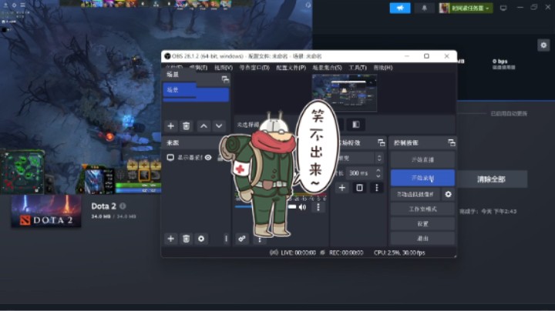The width and height of the screenshot is (555, 311).
Task: Switch Steam to Big Picture monitor icon
Action: pyautogui.click(x=503, y=8)
